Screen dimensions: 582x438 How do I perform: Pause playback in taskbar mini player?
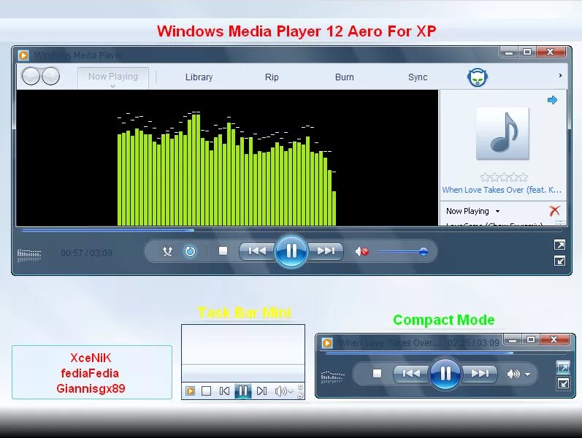pos(243,391)
